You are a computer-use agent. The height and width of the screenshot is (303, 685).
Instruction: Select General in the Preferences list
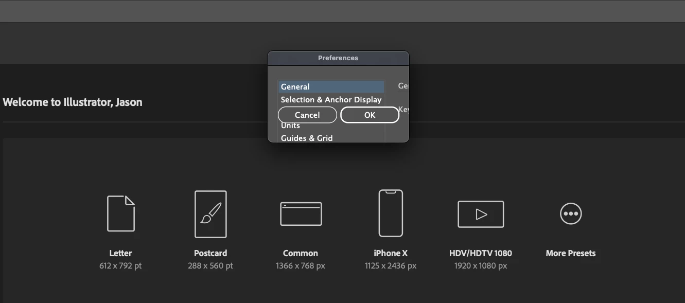tap(331, 87)
